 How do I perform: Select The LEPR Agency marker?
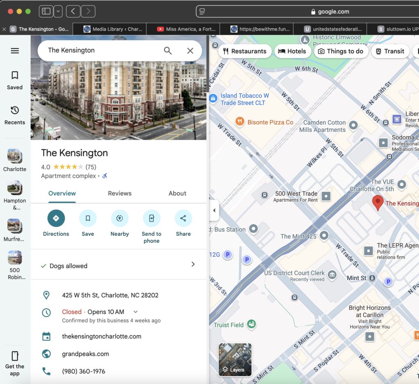click(x=368, y=251)
